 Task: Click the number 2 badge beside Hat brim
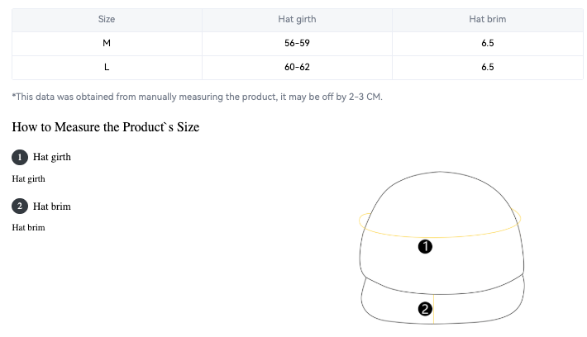click(20, 206)
